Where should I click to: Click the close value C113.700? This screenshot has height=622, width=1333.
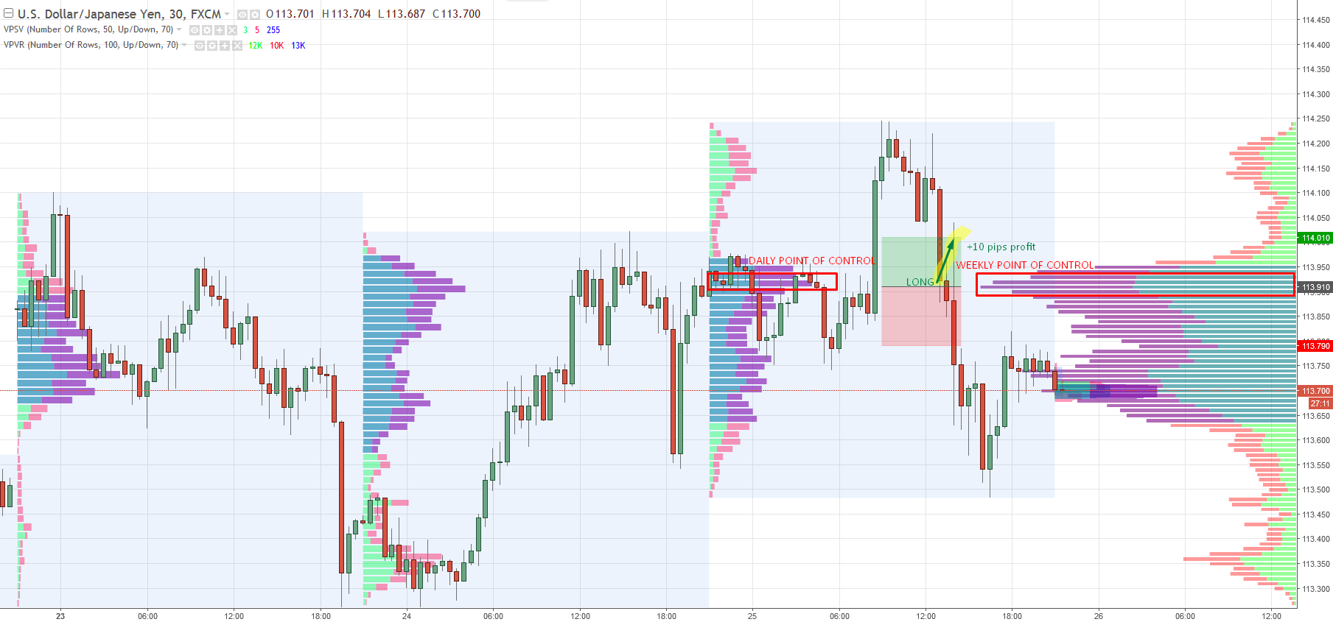pos(457,14)
